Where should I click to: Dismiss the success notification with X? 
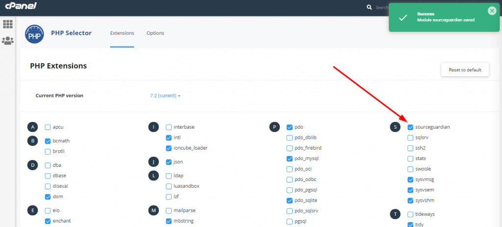[492, 11]
